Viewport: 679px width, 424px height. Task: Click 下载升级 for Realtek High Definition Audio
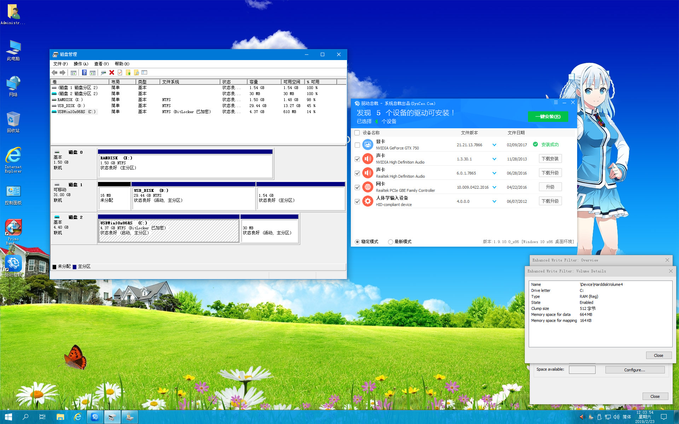[x=550, y=173]
